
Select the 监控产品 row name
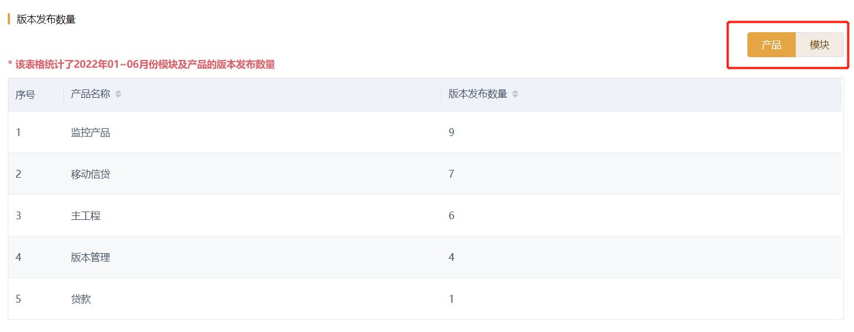pos(91,133)
